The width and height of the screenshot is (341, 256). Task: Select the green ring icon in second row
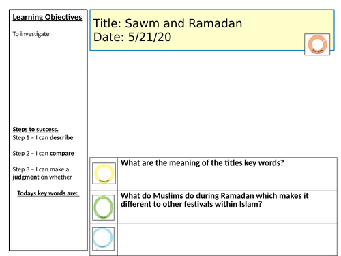[x=103, y=208]
